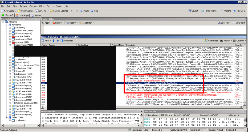Click Save As disk icon
This screenshot has width=248, height=132.
point(37,11)
